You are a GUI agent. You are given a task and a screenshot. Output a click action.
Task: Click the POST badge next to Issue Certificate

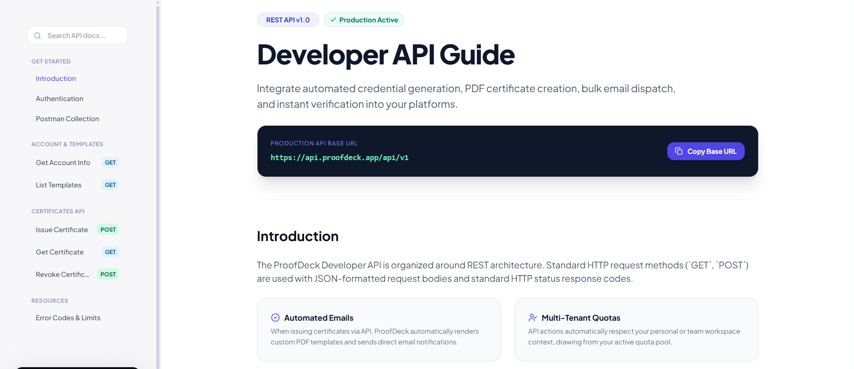(x=108, y=230)
